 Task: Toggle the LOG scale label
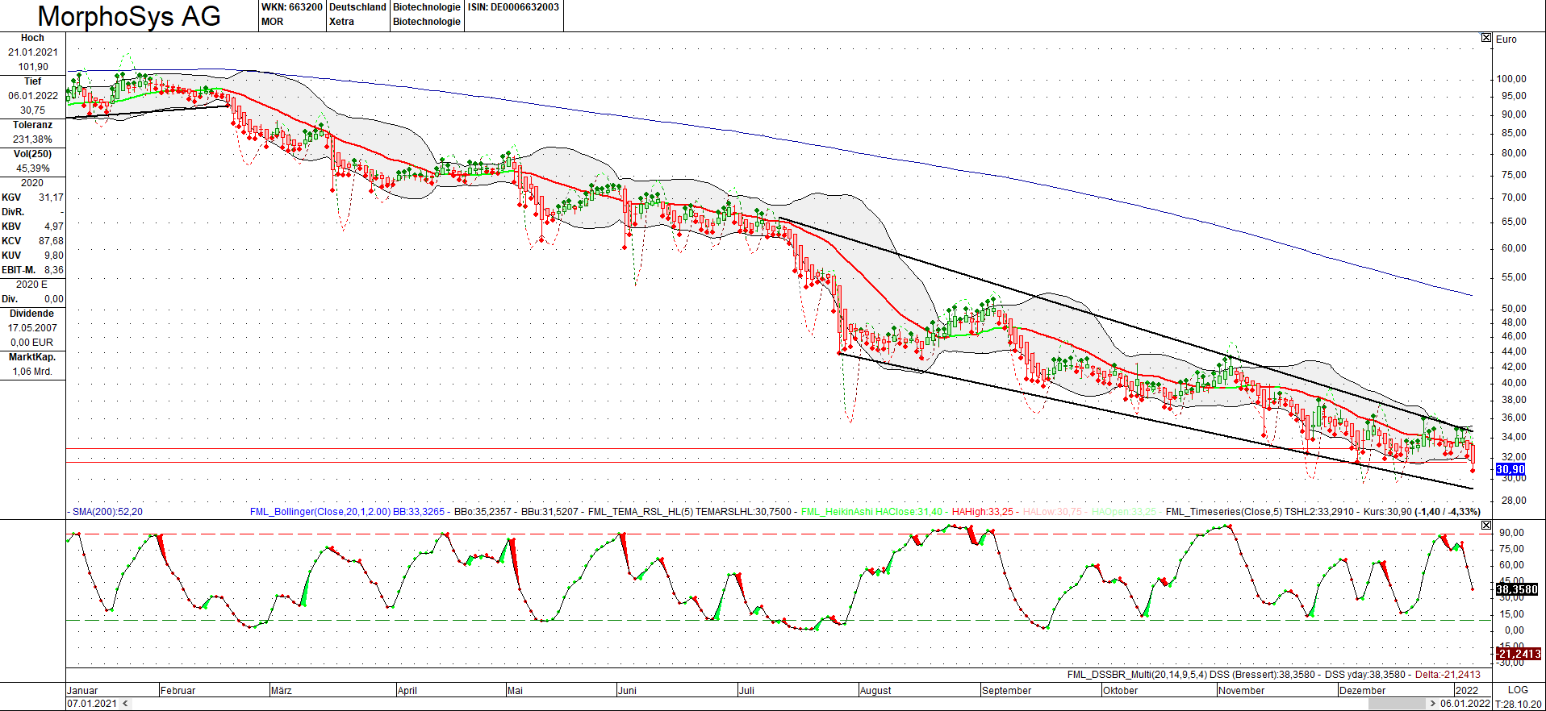point(1518,690)
